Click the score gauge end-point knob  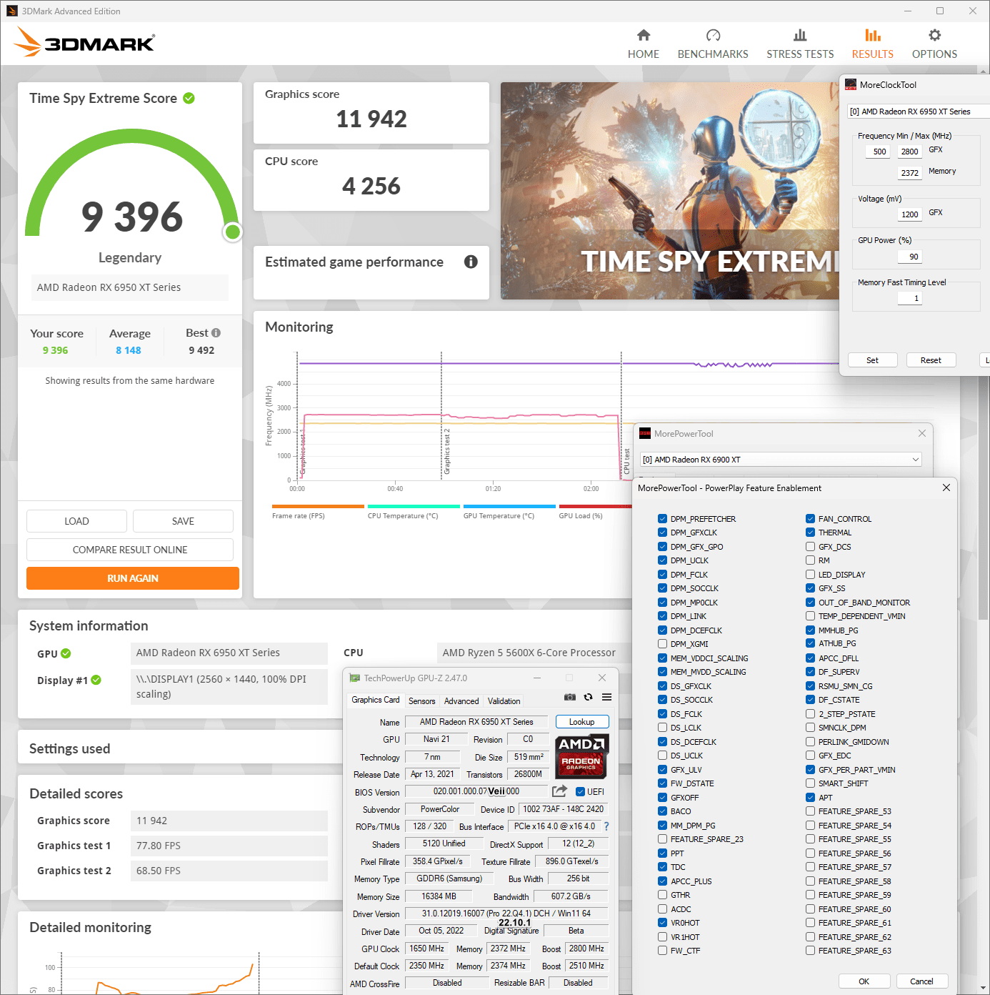(x=232, y=232)
